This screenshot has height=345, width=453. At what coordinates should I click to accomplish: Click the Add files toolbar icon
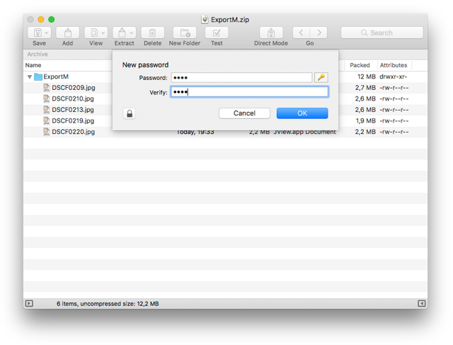coord(67,33)
